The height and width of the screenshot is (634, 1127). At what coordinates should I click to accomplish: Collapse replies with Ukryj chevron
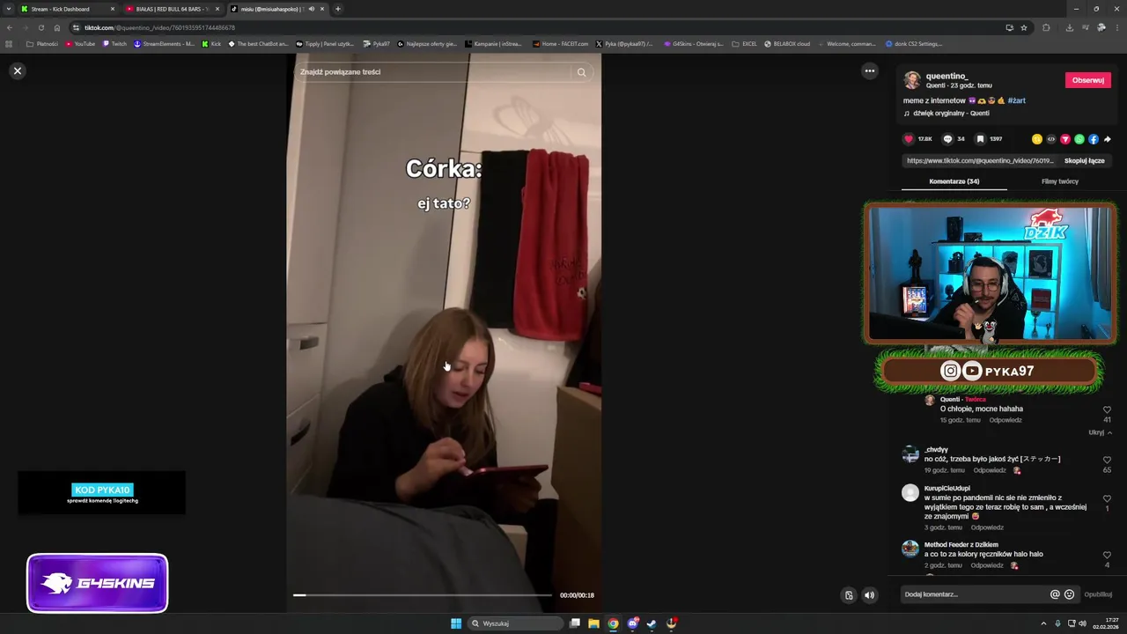(x=1100, y=432)
